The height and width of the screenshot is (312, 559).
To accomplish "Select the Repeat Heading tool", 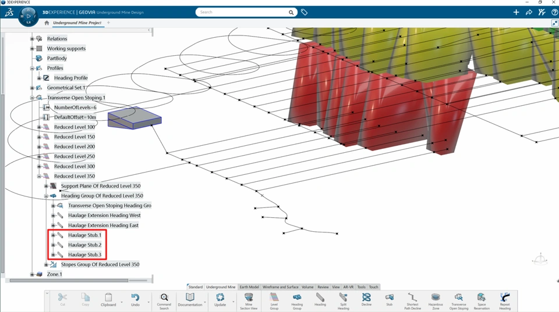I will (505, 302).
